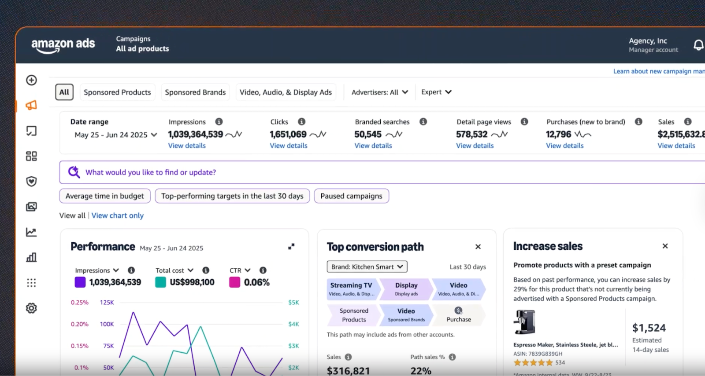Click the Amazon Ads logo
Screen dimensions: 705x376
63,45
